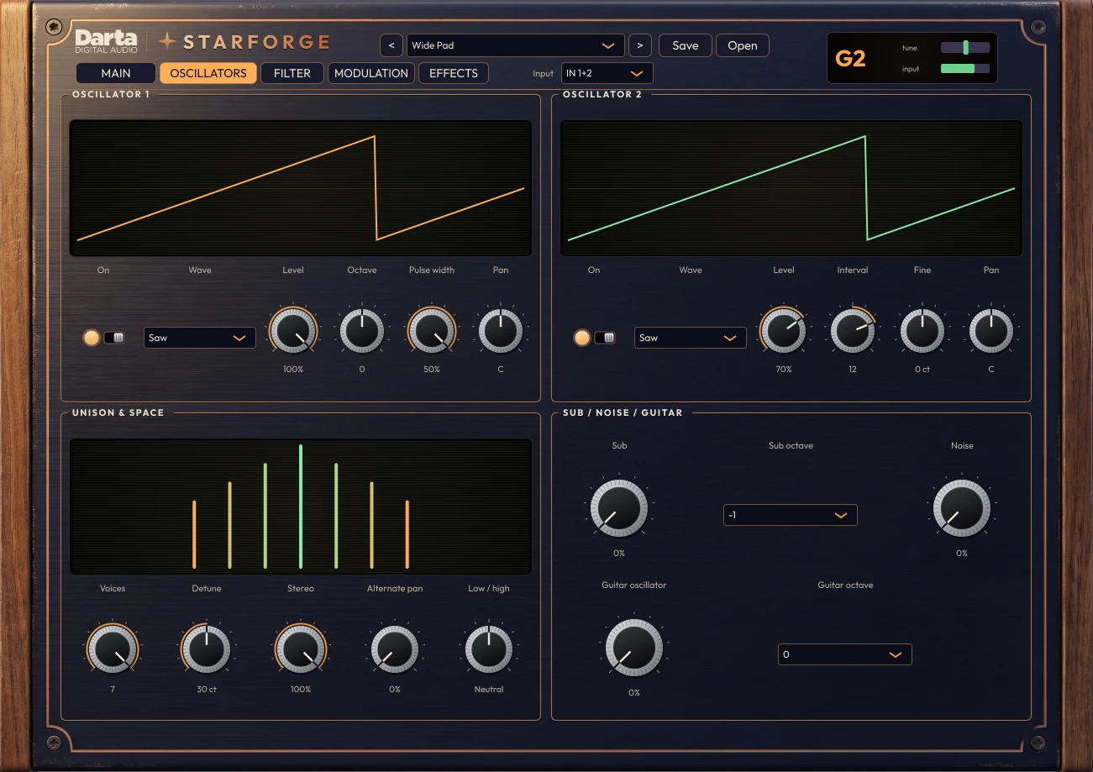Click Oscillator 2 Level knob
The width and height of the screenshot is (1093, 772).
(x=784, y=329)
